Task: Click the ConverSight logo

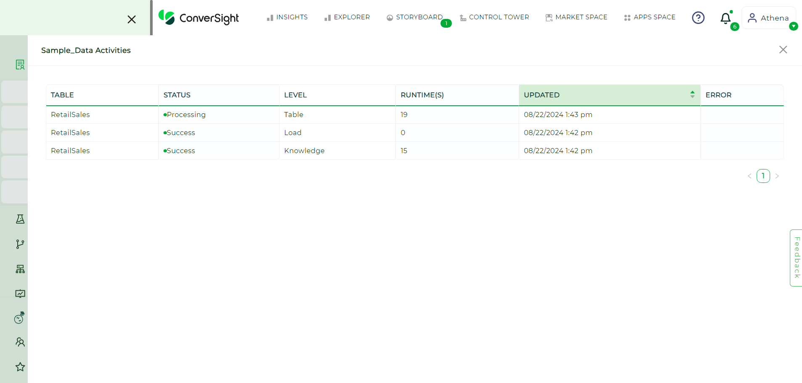Action: pos(198,18)
